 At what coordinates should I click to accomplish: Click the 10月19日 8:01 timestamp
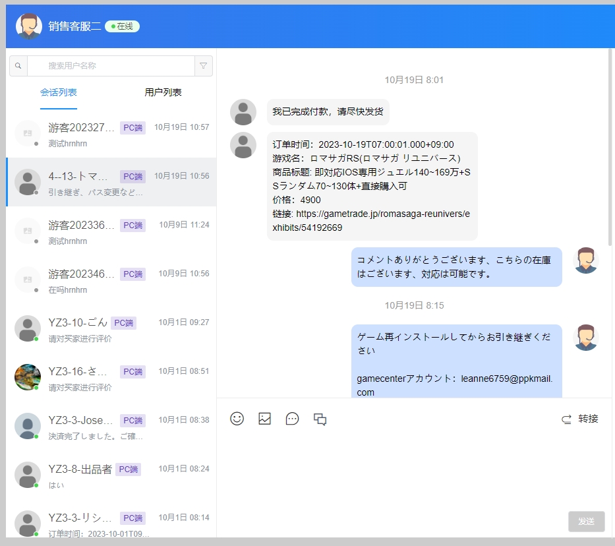(x=414, y=80)
